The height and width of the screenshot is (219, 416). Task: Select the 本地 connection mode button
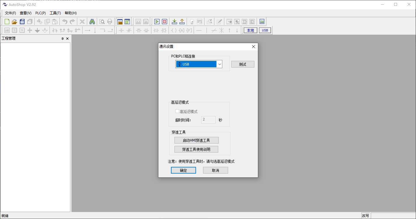(250, 30)
